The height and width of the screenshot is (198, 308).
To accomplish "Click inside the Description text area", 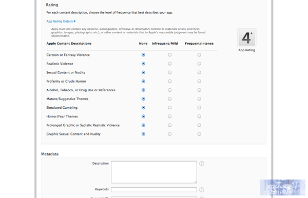I will pos(154,172).
